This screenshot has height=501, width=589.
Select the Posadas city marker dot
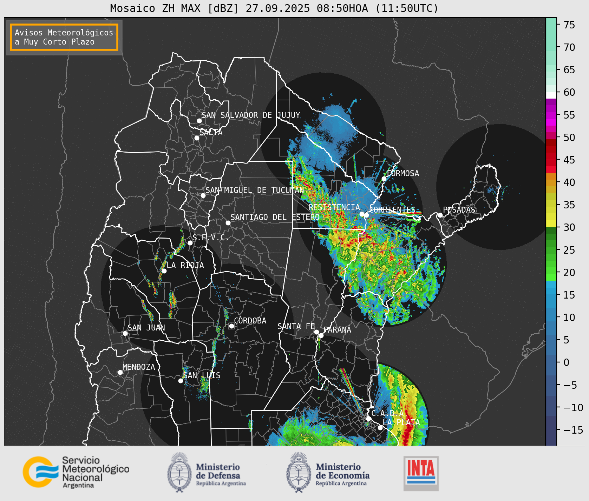[440, 215]
